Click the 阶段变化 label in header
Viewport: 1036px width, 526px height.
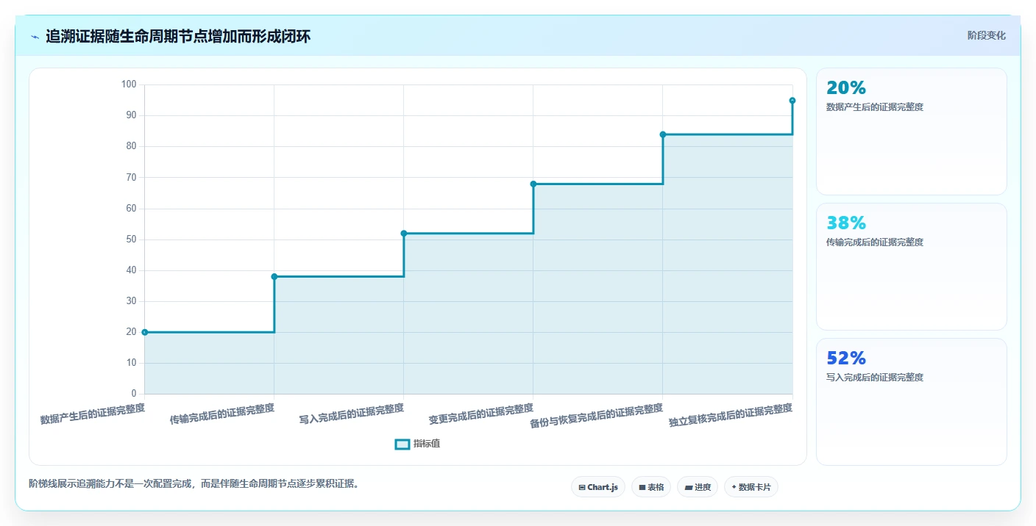tap(986, 35)
